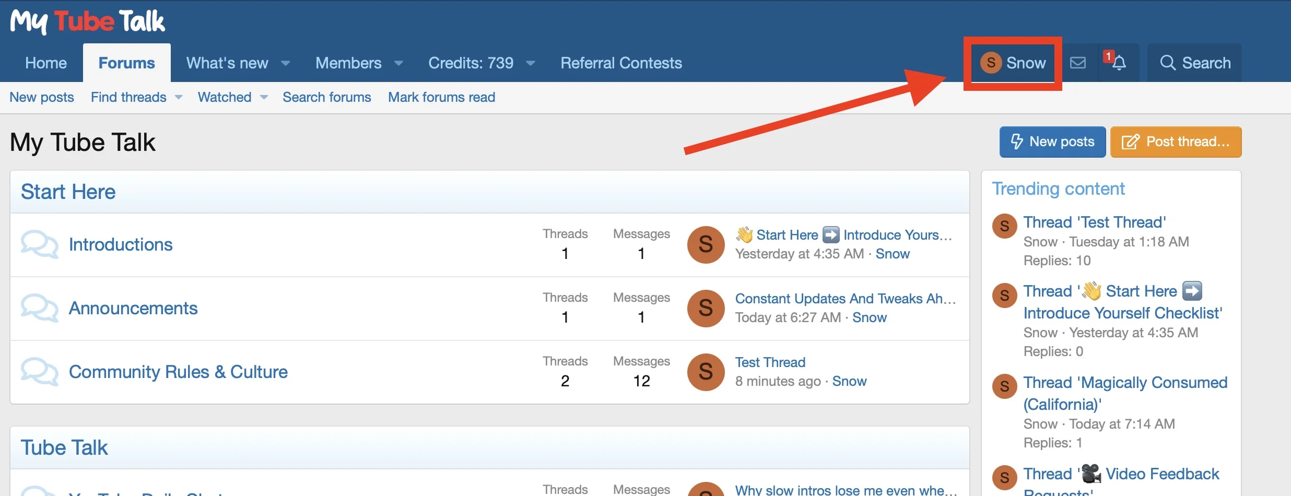Open 'Magically Consumed (California)' trending thread
The image size is (1291, 496).
pos(1125,393)
